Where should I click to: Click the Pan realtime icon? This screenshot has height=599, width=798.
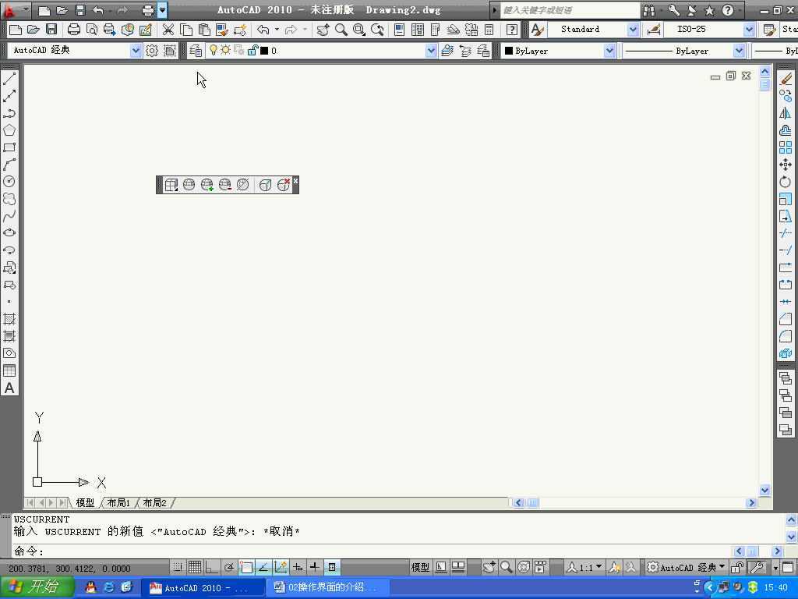tap(323, 30)
